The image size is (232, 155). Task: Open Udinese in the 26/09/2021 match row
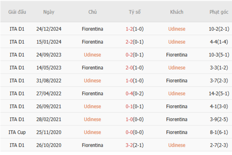92,106
